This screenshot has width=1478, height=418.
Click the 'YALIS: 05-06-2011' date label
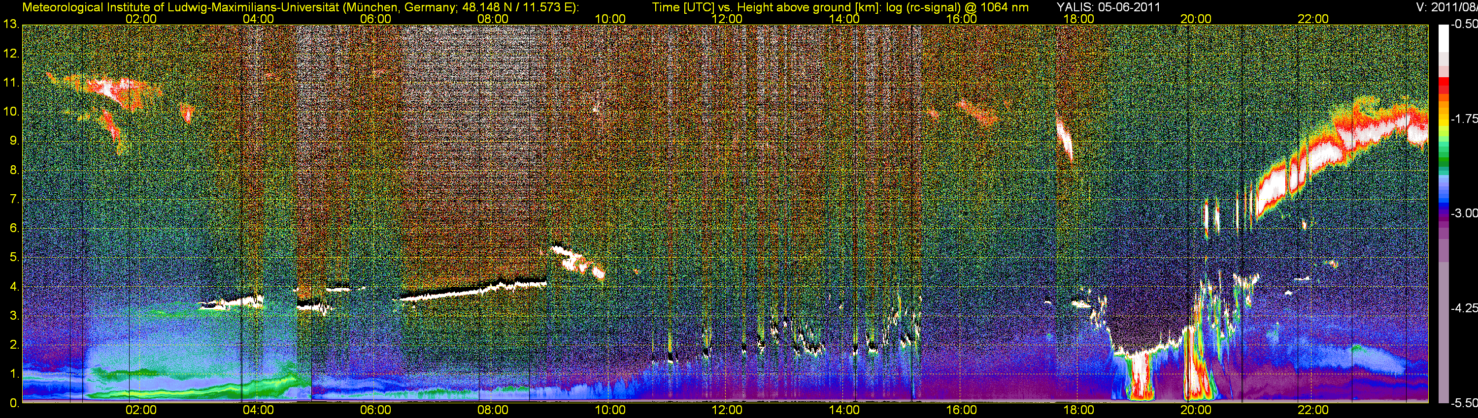pos(1108,7)
